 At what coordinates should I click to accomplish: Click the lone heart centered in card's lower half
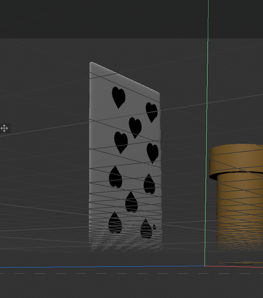[131, 202]
